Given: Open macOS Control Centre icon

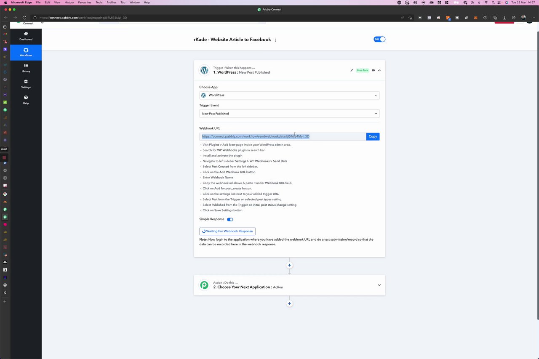Looking at the screenshot, I should point(499,3).
